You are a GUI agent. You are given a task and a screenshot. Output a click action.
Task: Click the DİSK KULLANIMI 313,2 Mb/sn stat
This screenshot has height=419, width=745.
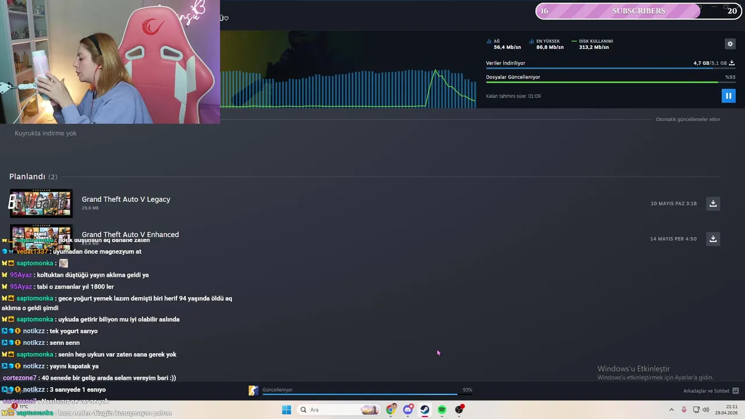pyautogui.click(x=593, y=44)
